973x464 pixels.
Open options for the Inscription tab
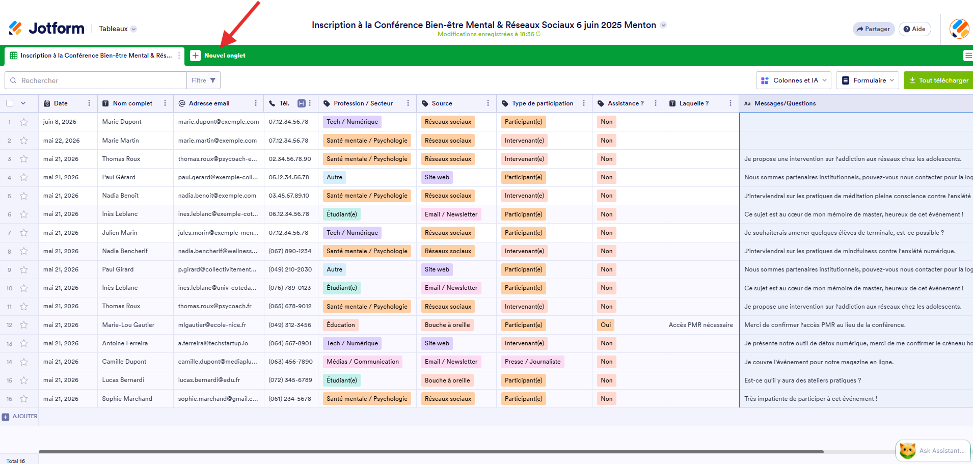pyautogui.click(x=179, y=56)
